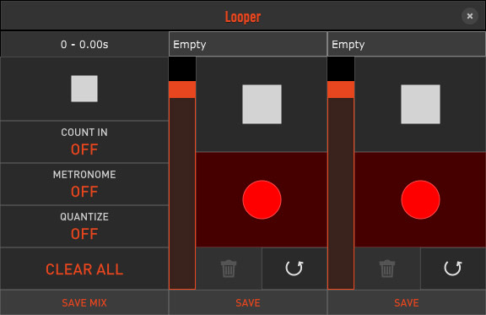Toggle Count In setting
Image resolution: width=486 pixels, height=315 pixels.
pos(84,142)
